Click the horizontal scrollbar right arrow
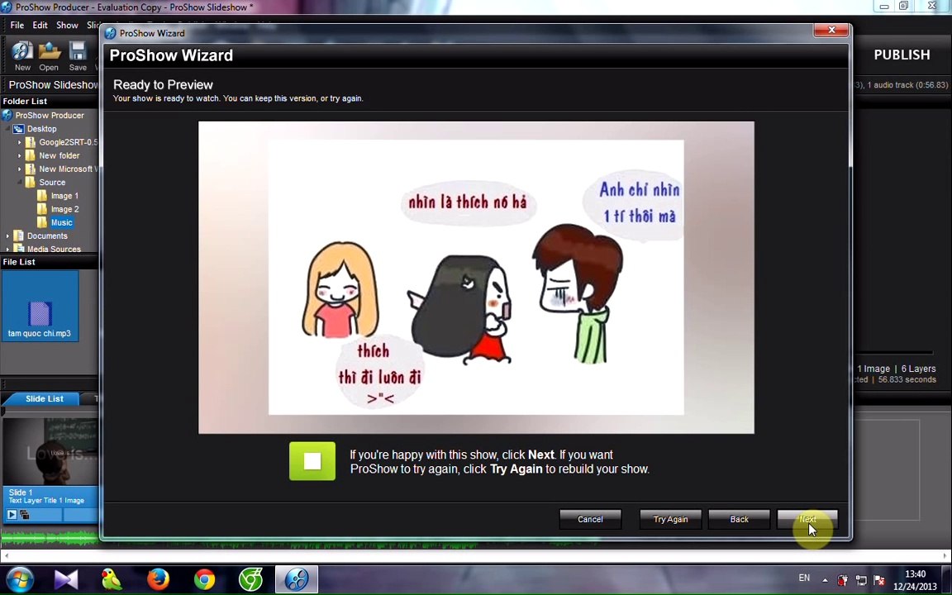This screenshot has height=595, width=952. 946,555
